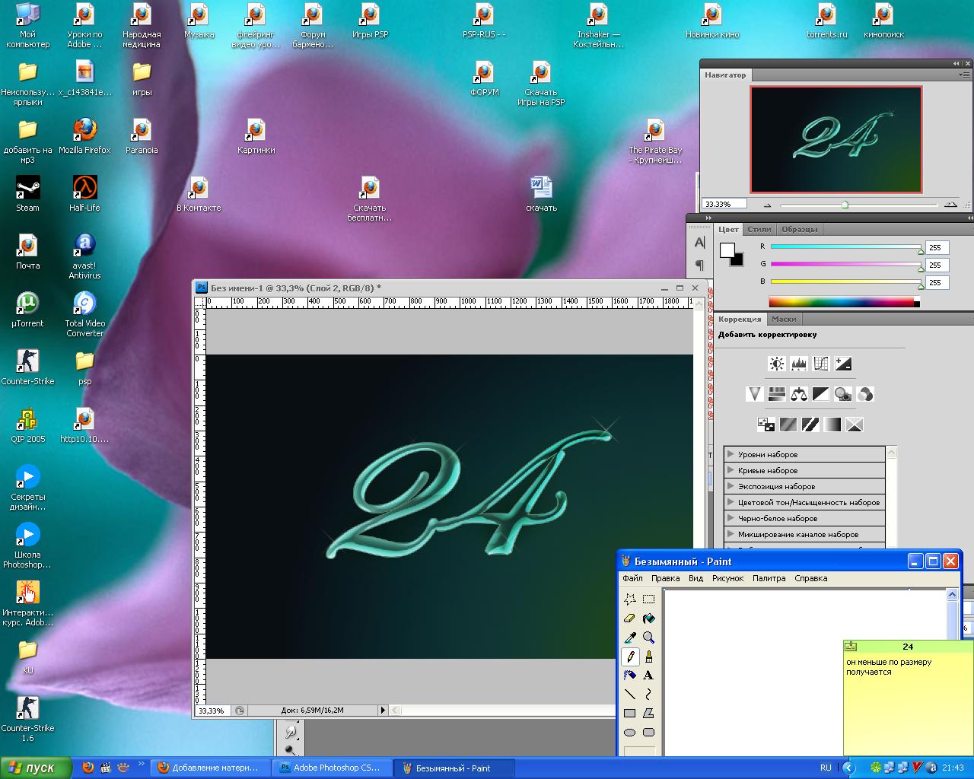Select the Brightness/Contrast adjustment icon
The image size is (974, 779).
(776, 364)
